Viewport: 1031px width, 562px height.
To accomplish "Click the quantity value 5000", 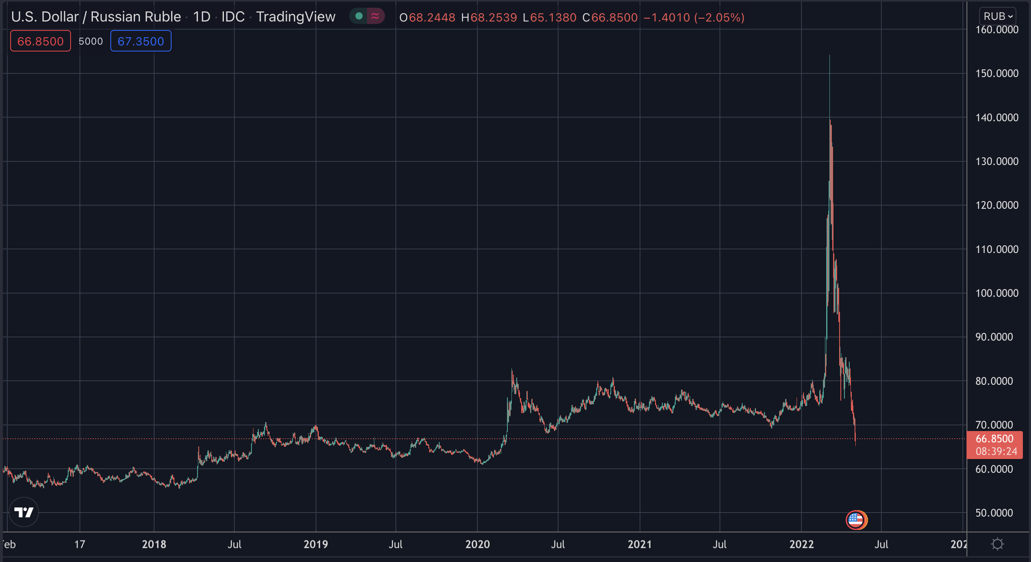I will pos(91,41).
